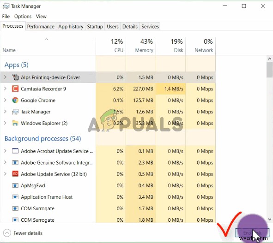
Task: Select the Application Frame Host process name
Action: click(47, 197)
